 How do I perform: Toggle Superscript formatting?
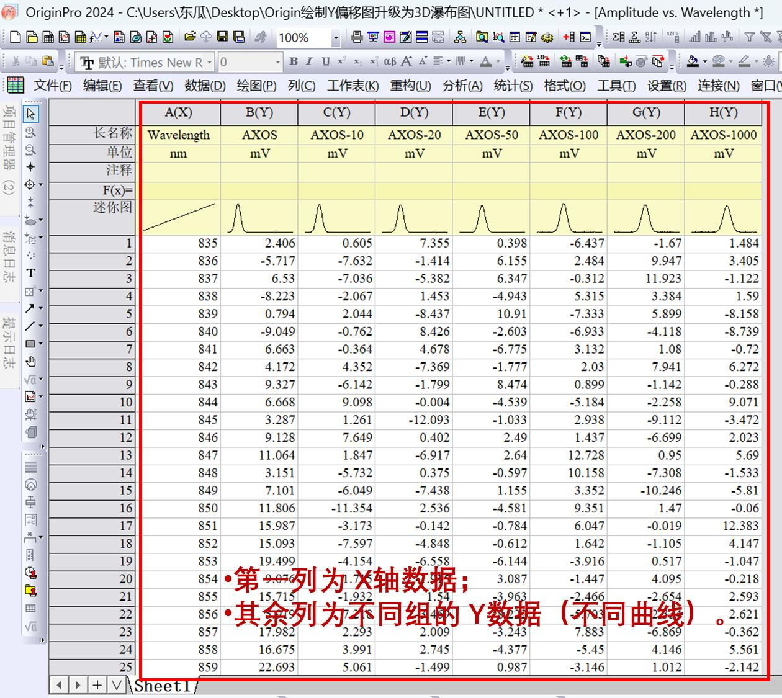point(342,61)
